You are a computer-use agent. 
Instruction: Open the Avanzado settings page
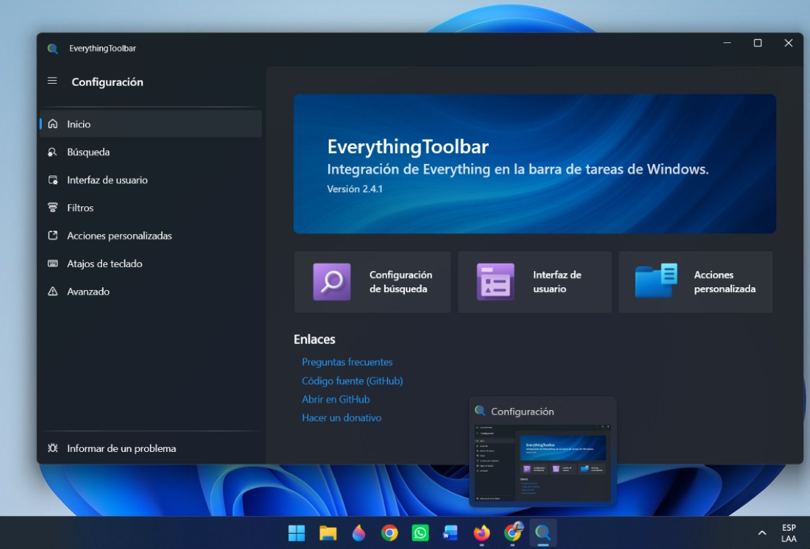coord(151,291)
